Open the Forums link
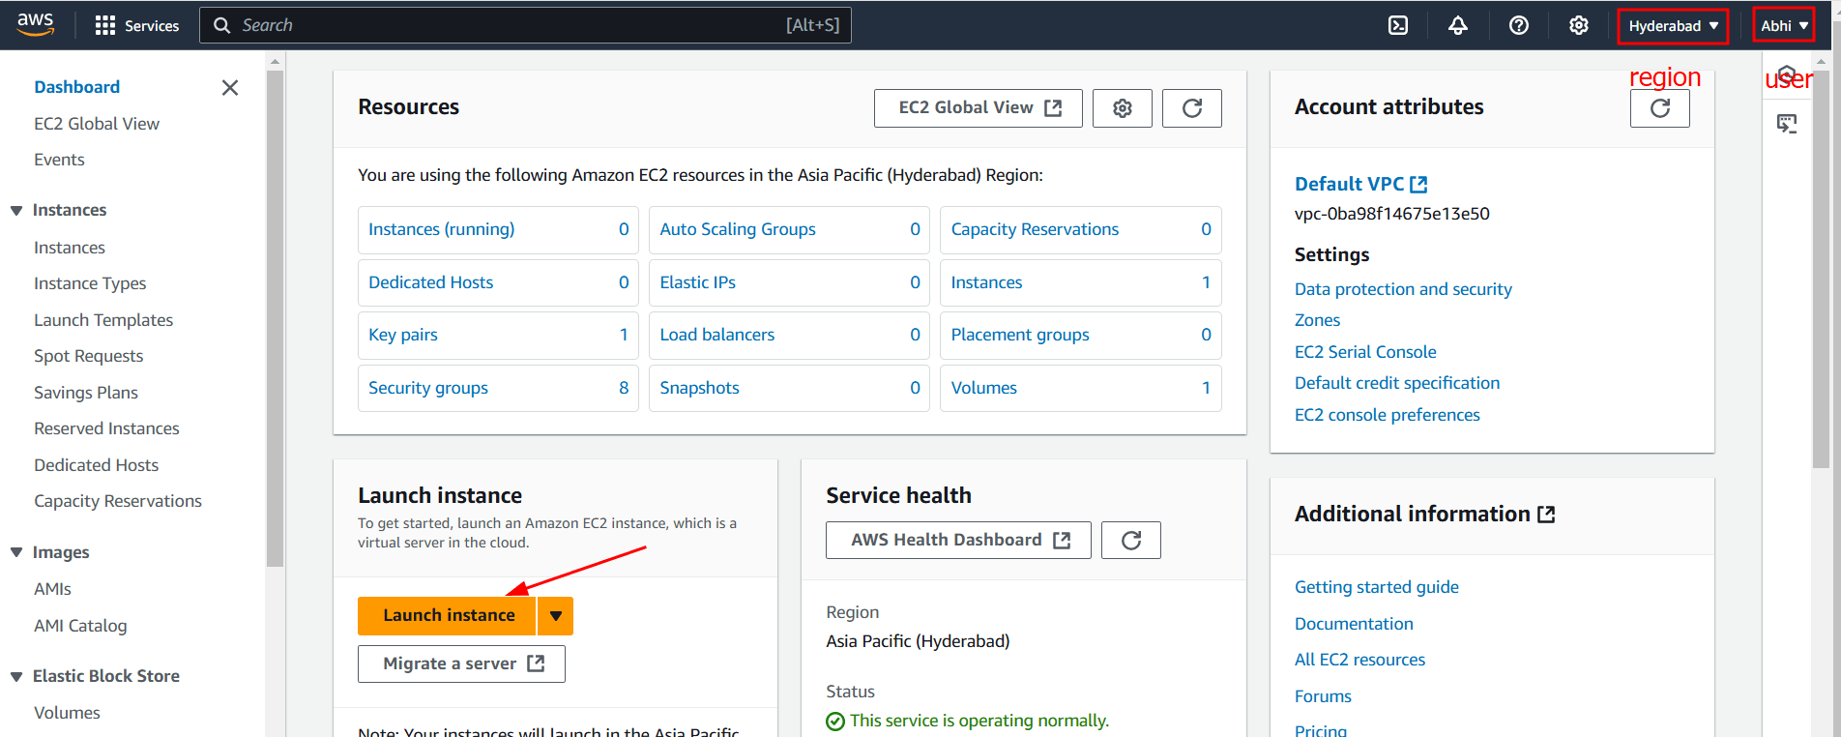 (1323, 696)
